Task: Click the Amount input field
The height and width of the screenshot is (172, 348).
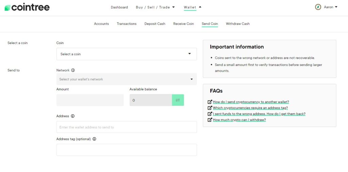Action: 90,100
